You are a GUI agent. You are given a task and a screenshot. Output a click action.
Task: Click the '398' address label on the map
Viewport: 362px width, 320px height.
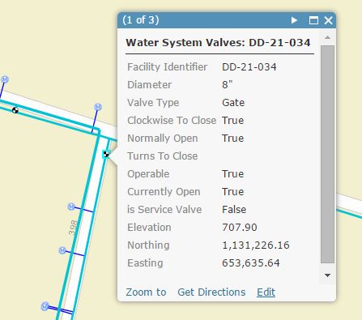point(74,228)
